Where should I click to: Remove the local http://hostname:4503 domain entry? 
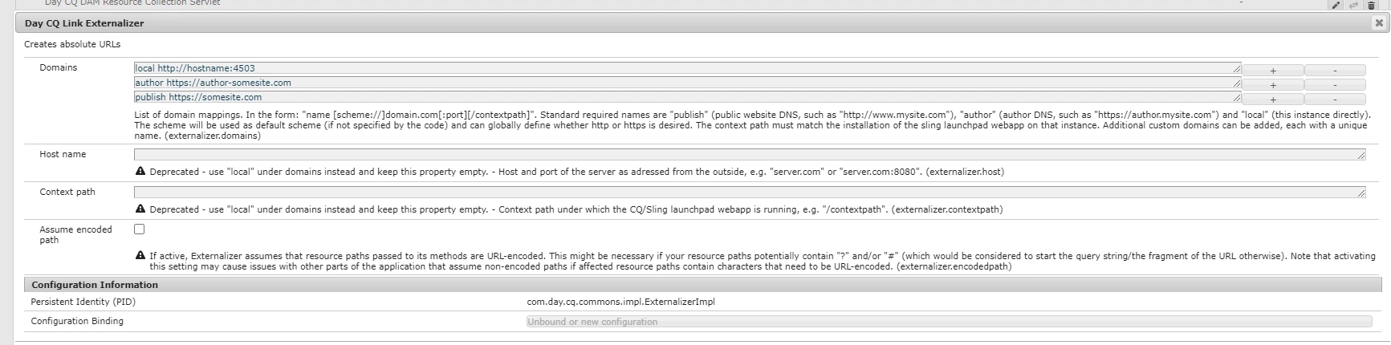coord(1335,70)
